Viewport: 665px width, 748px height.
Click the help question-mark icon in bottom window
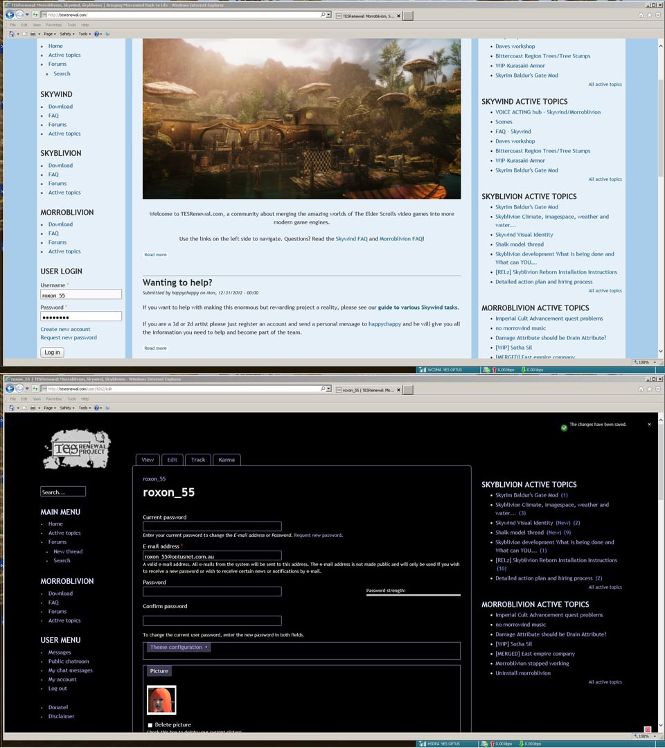pos(97,408)
